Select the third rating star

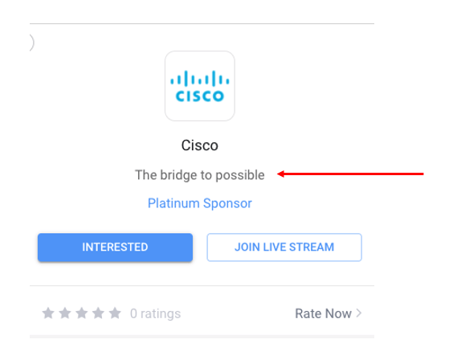tap(82, 313)
